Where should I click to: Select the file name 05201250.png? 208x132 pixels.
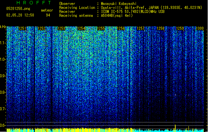tap(18, 9)
